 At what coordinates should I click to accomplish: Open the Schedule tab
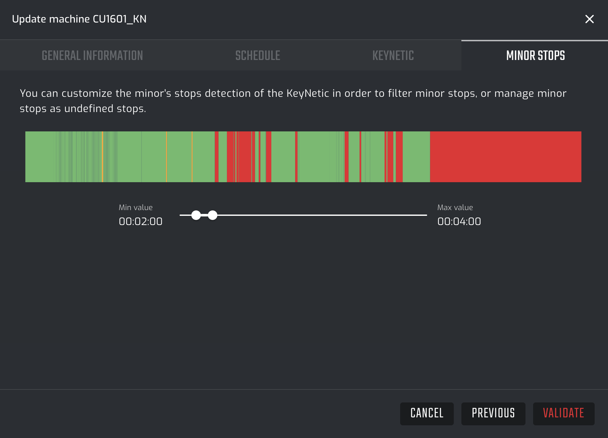258,56
